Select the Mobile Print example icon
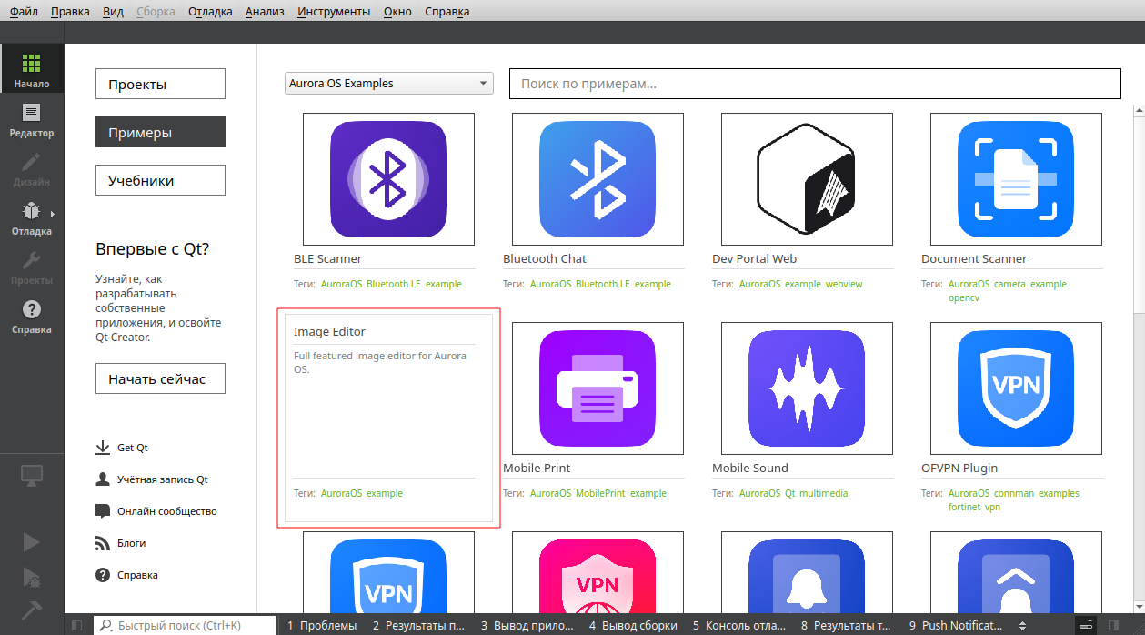This screenshot has width=1145, height=635. [x=598, y=388]
